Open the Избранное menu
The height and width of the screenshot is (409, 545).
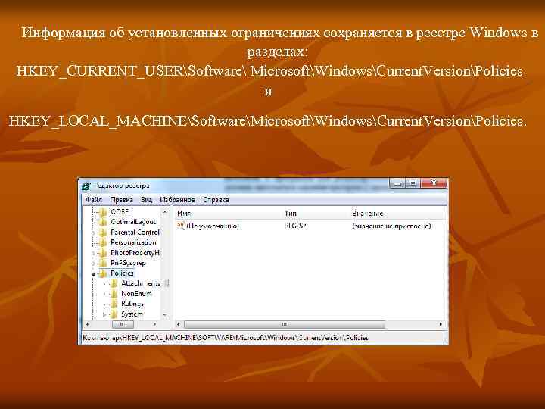[177, 200]
